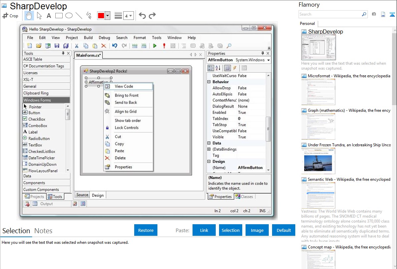Open the Microformat Wikipedia snapshot thumbnail
This screenshot has width=397, height=269.
click(318, 92)
